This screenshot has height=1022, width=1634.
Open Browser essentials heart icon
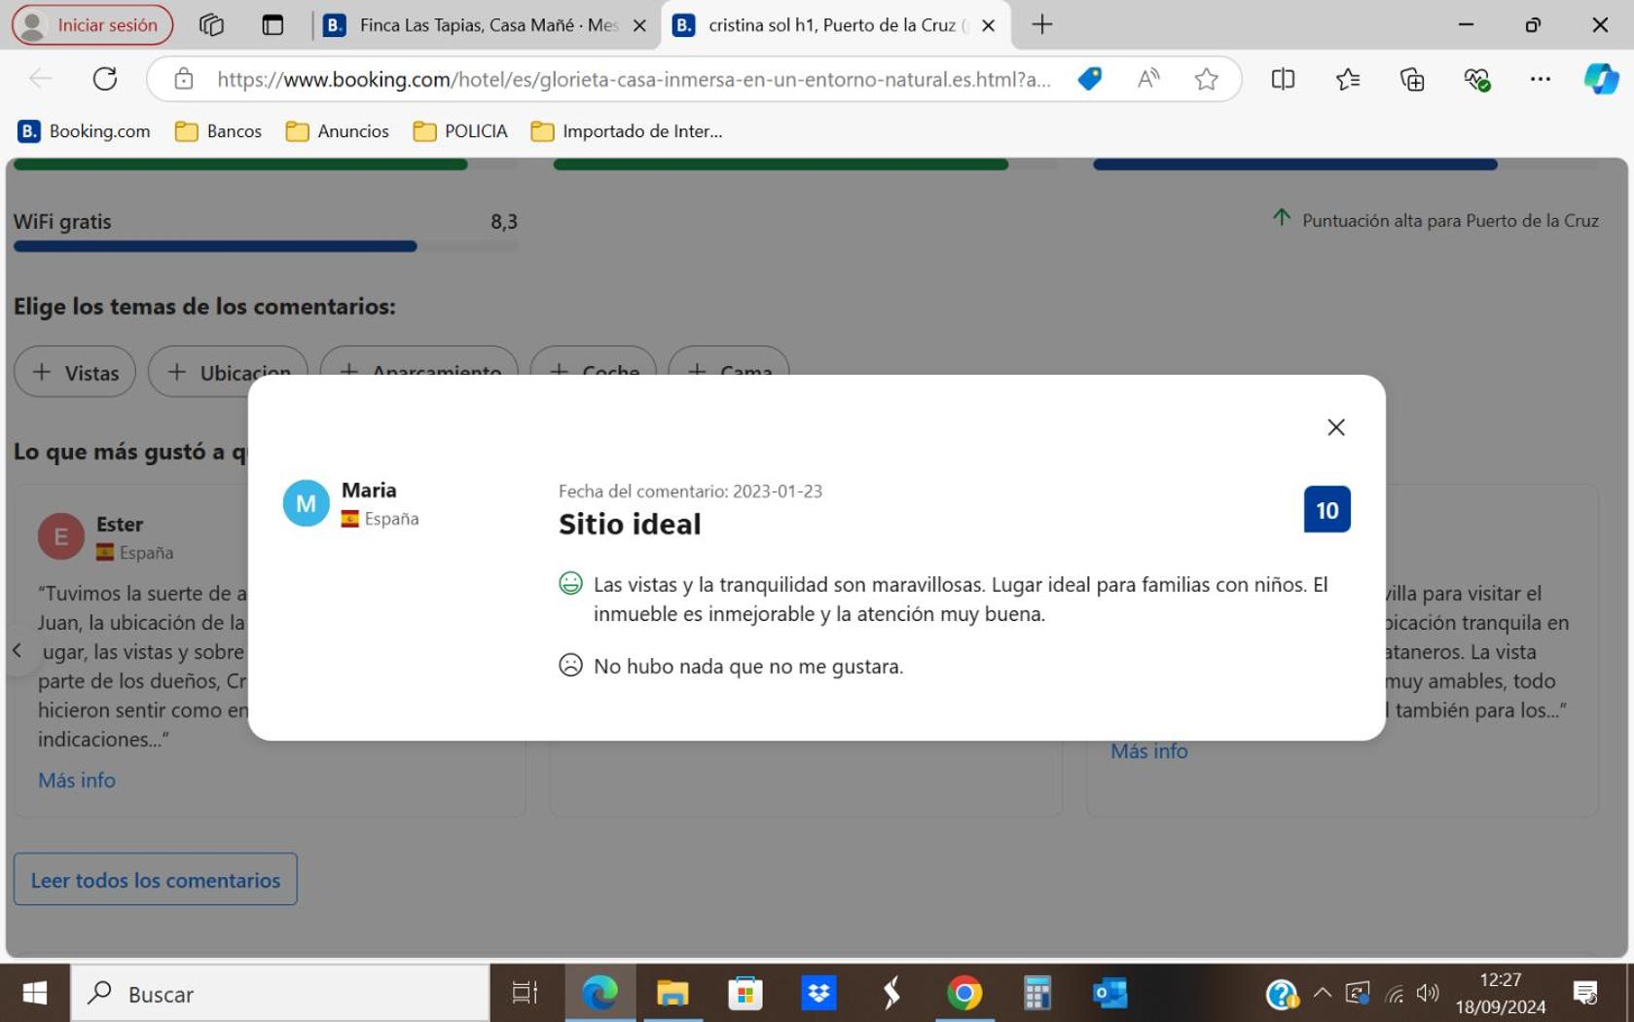(1476, 79)
